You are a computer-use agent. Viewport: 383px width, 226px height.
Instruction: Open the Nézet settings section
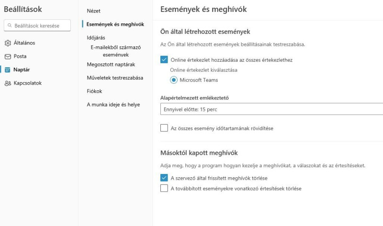click(93, 11)
